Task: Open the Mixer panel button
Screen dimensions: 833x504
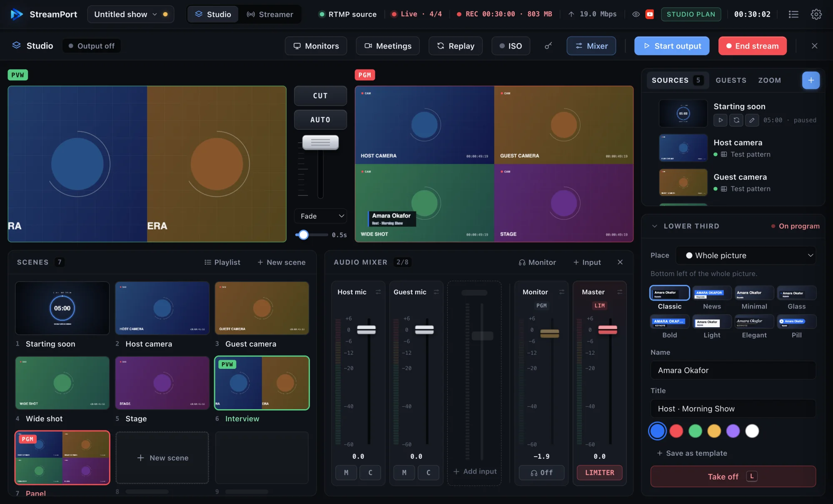Action: click(x=591, y=46)
